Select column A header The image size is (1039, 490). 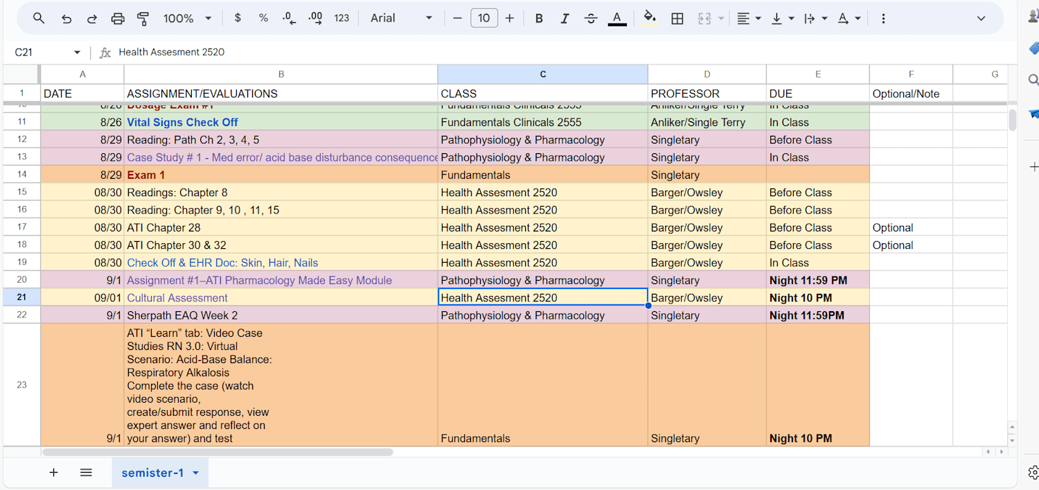82,74
